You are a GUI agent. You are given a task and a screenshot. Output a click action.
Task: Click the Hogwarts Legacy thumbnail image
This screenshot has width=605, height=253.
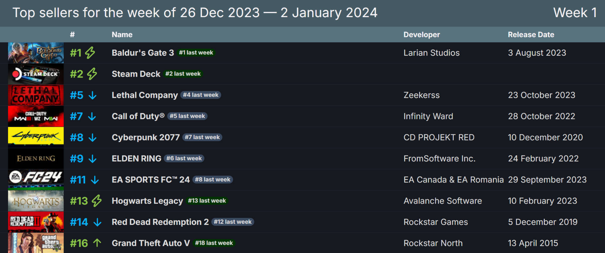coord(36,201)
